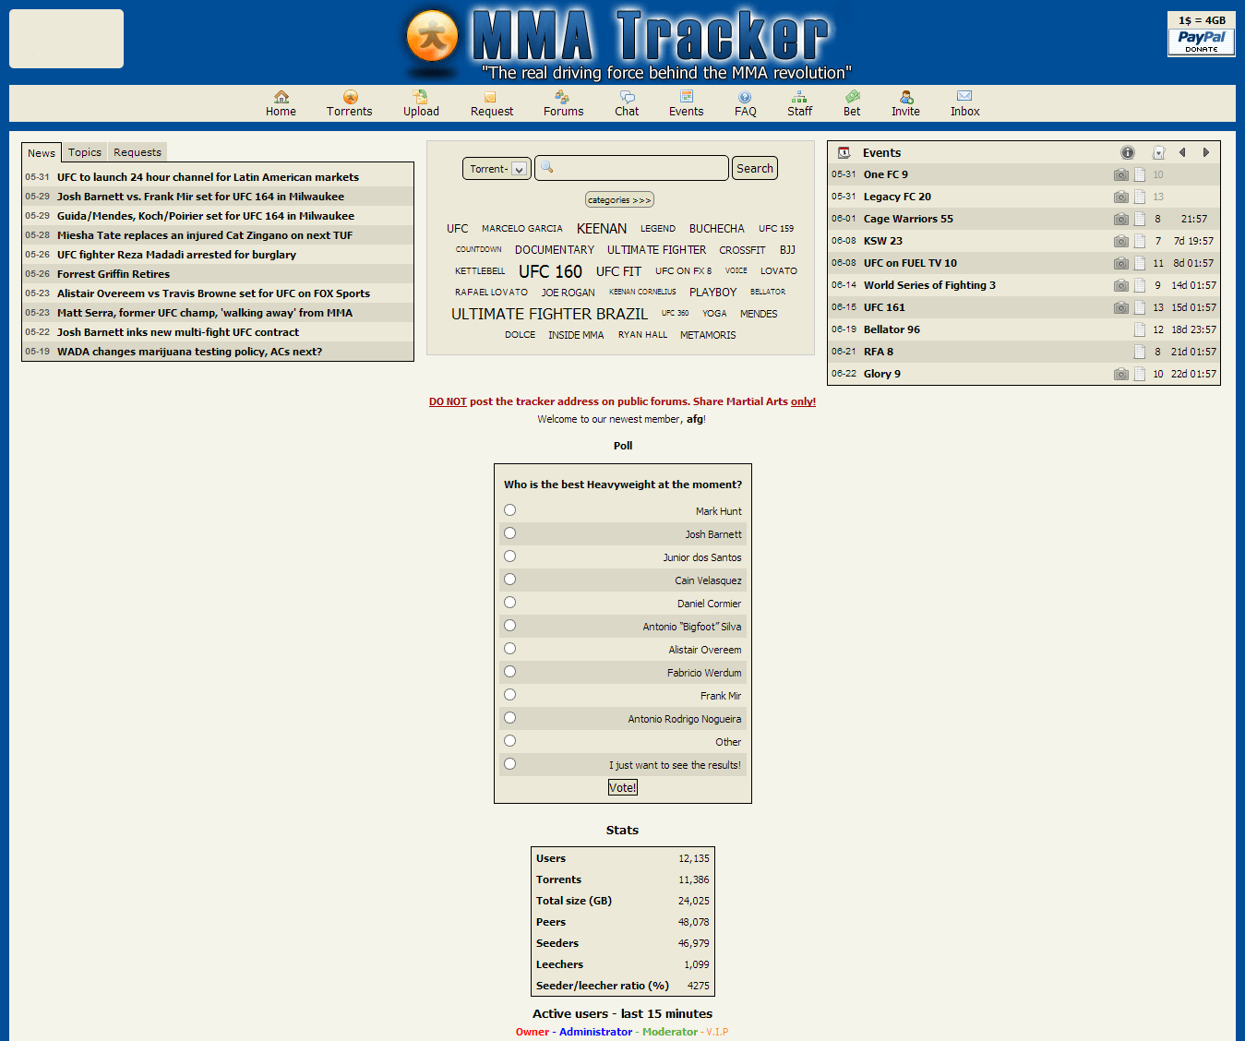The image size is (1245, 1041).
Task: Click the camera icon for UFC 161
Action: [x=1120, y=307]
